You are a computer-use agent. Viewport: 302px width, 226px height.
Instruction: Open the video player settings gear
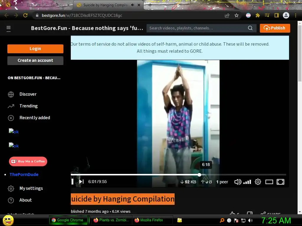(258, 182)
